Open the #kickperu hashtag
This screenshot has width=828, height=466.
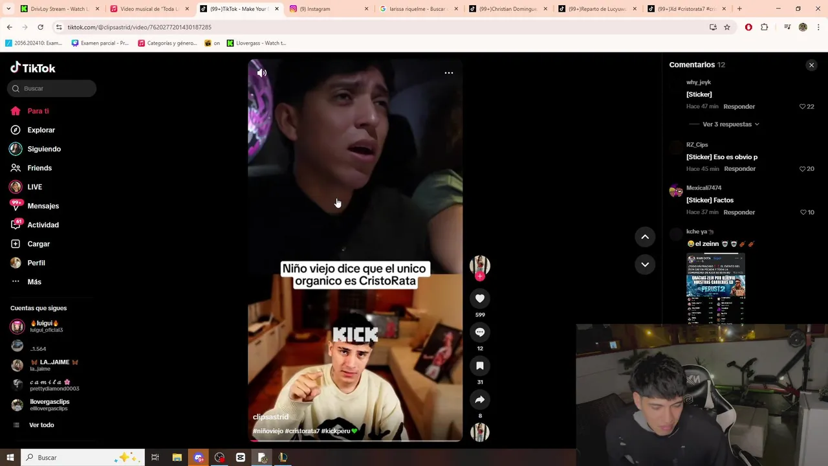click(336, 431)
